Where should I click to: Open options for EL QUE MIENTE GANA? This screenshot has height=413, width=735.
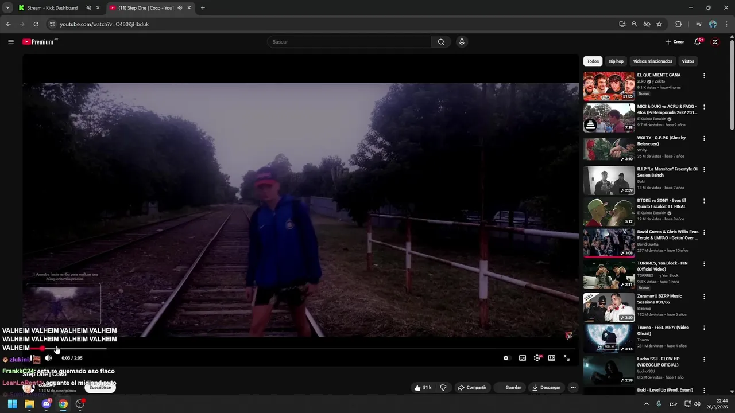(x=704, y=76)
